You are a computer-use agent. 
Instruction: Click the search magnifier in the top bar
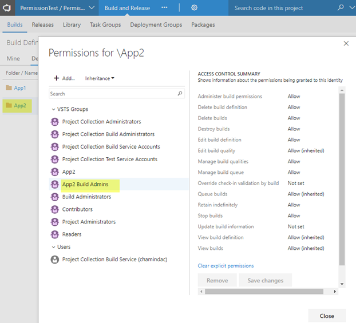pyautogui.click(x=341, y=8)
